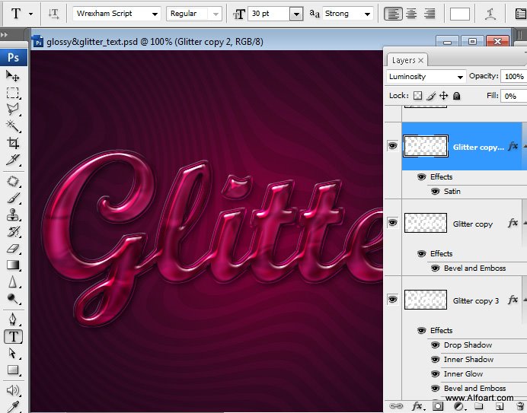The width and height of the screenshot is (527, 413).
Task: Hide the Drop Shadow effect
Action: 435,345
